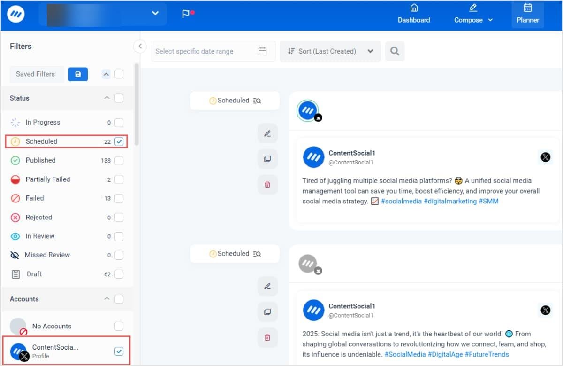Open the date range calendar picker
The height and width of the screenshot is (366, 563).
[262, 51]
